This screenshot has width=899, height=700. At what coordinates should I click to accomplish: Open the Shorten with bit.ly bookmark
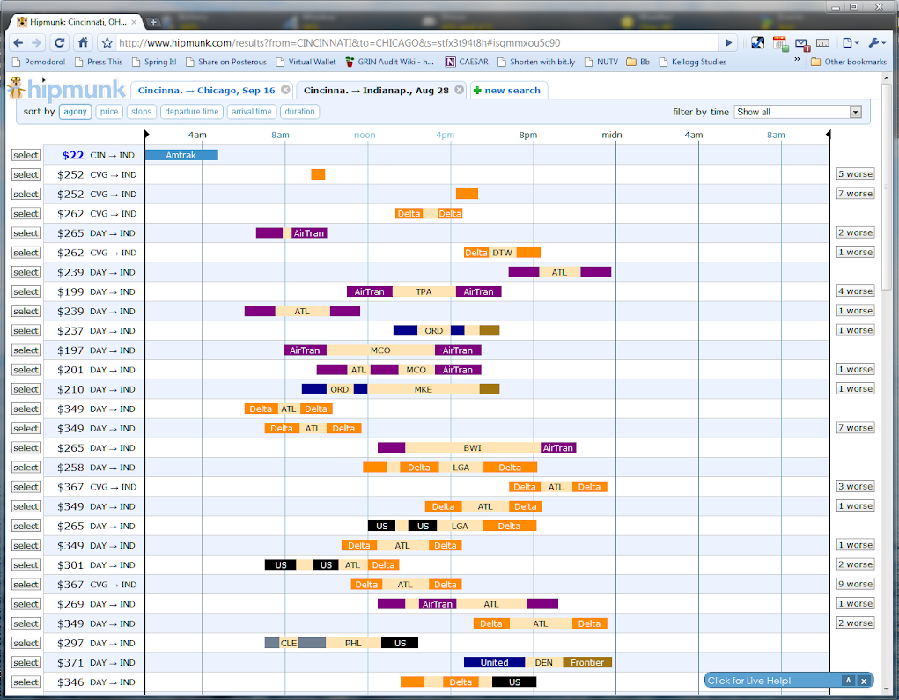click(536, 62)
